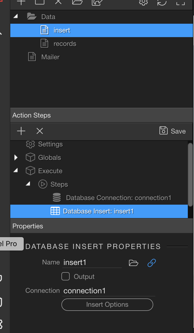Remove selected action step with X icon
The width and height of the screenshot is (194, 333).
(40, 131)
